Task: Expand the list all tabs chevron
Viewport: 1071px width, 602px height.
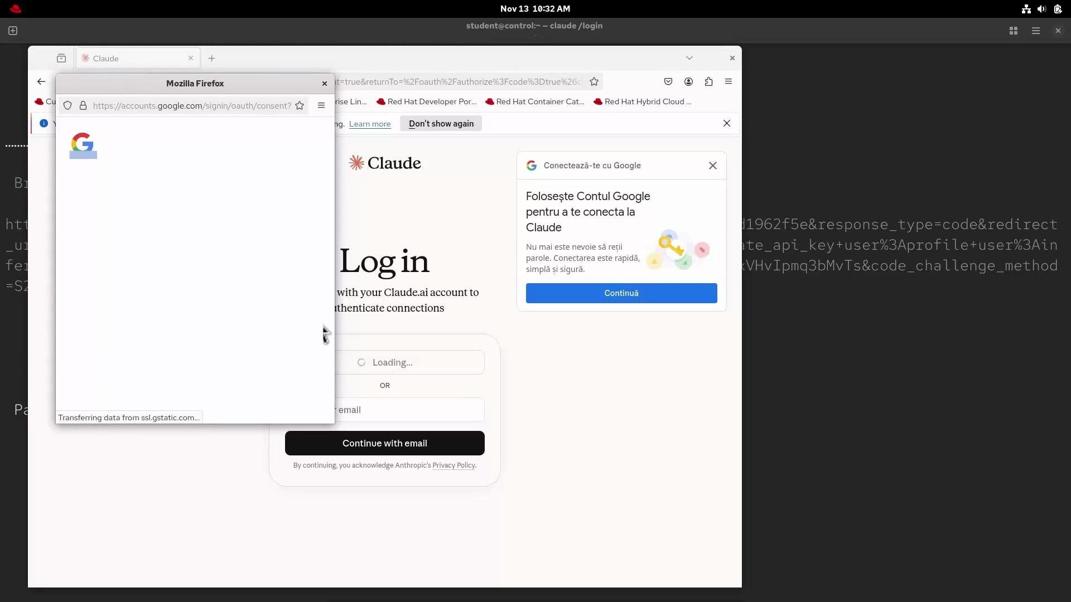Action: [x=689, y=58]
